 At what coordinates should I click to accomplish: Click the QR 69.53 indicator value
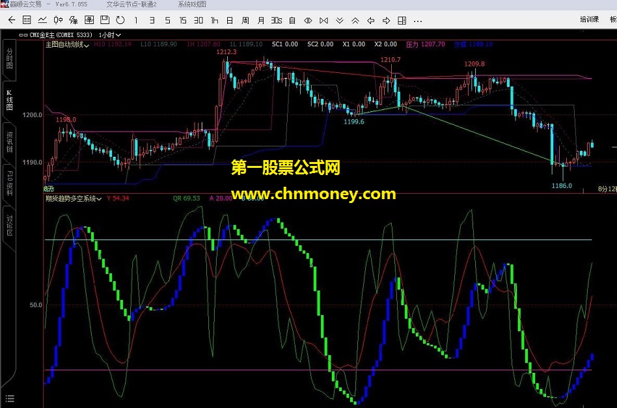pos(187,198)
